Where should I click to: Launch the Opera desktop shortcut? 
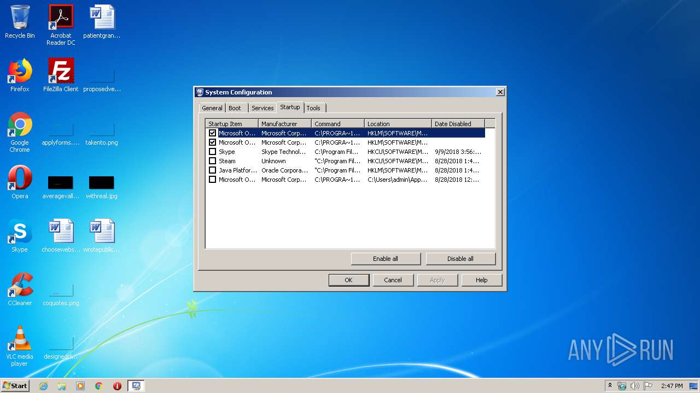(x=20, y=182)
